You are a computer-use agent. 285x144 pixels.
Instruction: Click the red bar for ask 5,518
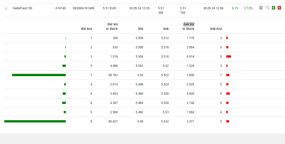[229, 57]
